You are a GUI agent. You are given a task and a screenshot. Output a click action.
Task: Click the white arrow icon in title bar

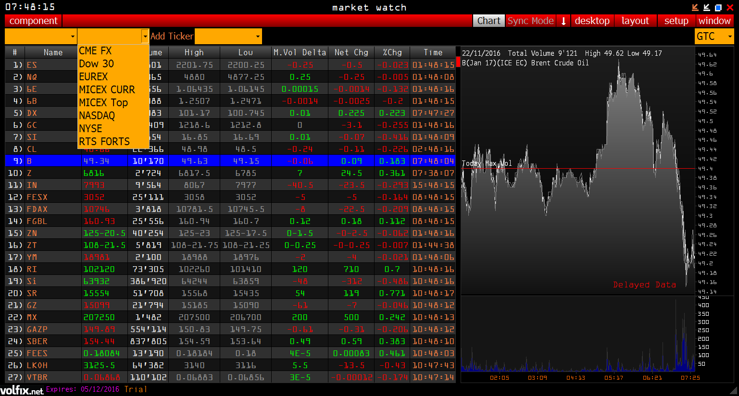(706, 7)
